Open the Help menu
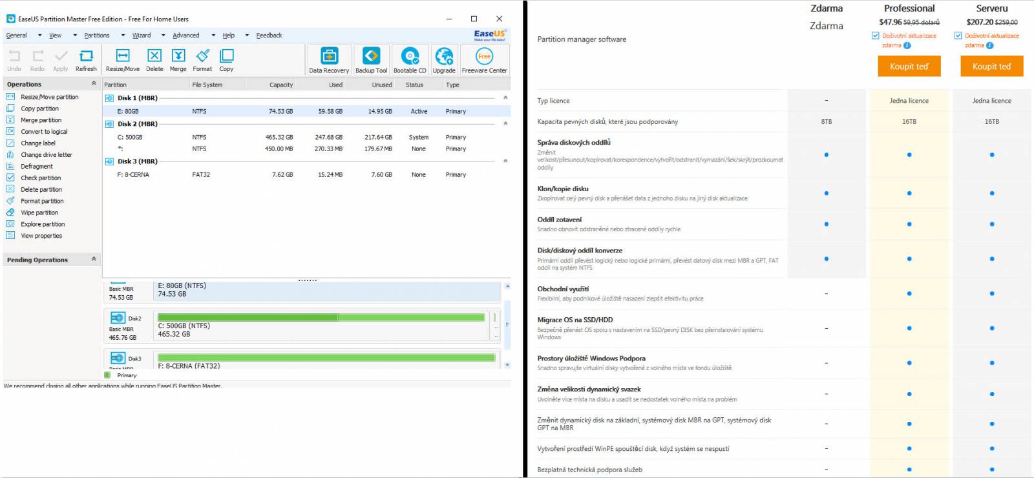1034x478 pixels. tap(229, 36)
